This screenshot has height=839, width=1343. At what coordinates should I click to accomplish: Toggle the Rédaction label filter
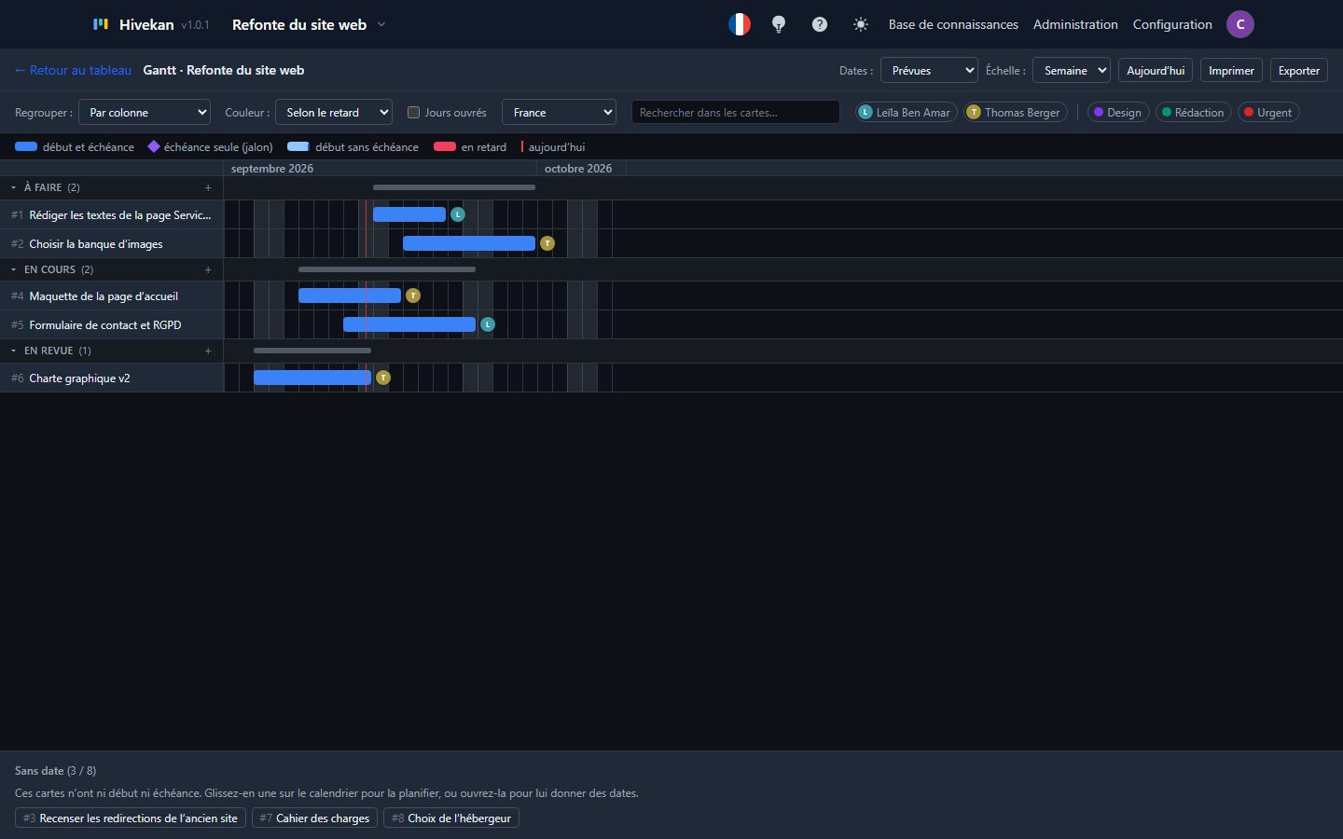coord(1194,113)
